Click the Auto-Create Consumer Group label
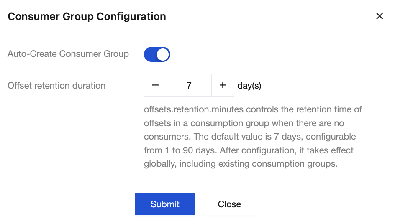The width and height of the screenshot is (395, 224). pyautogui.click(x=68, y=54)
